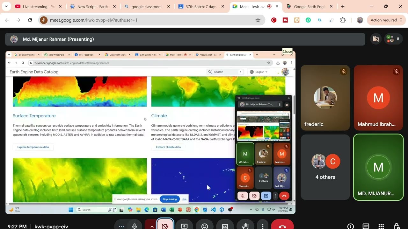408x229 pixels.
Task: Click Explore climate data button
Action: pyautogui.click(x=168, y=147)
